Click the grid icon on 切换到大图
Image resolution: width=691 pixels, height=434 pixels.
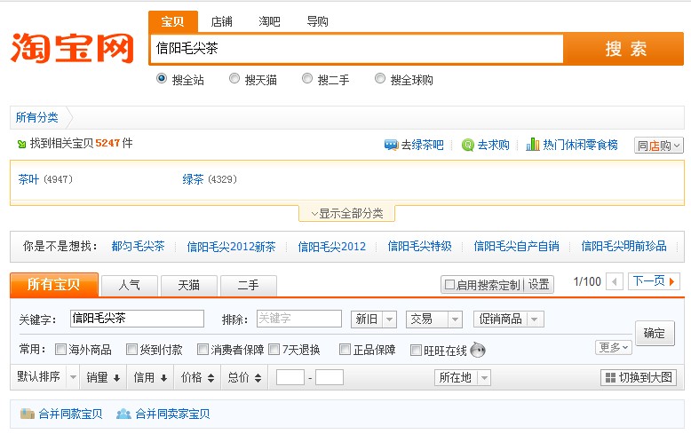pyautogui.click(x=610, y=378)
